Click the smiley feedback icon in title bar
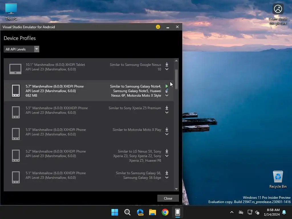The width and height of the screenshot is (292, 219). [158, 27]
